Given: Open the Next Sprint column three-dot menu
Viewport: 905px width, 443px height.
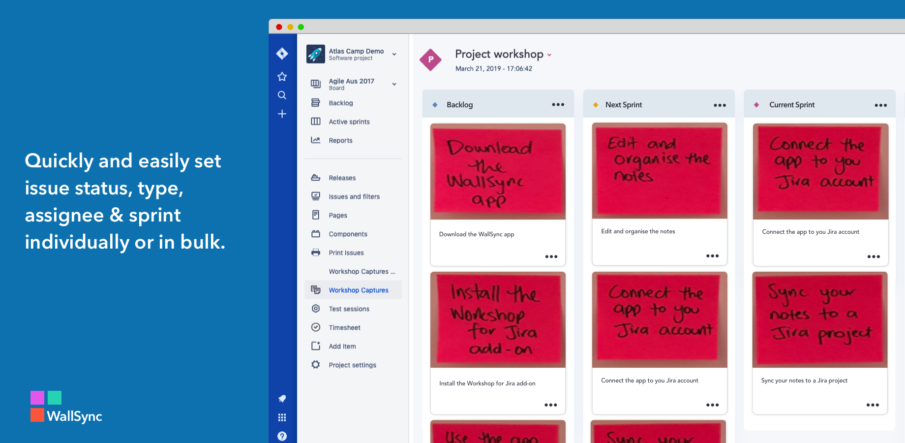Looking at the screenshot, I should pos(720,105).
